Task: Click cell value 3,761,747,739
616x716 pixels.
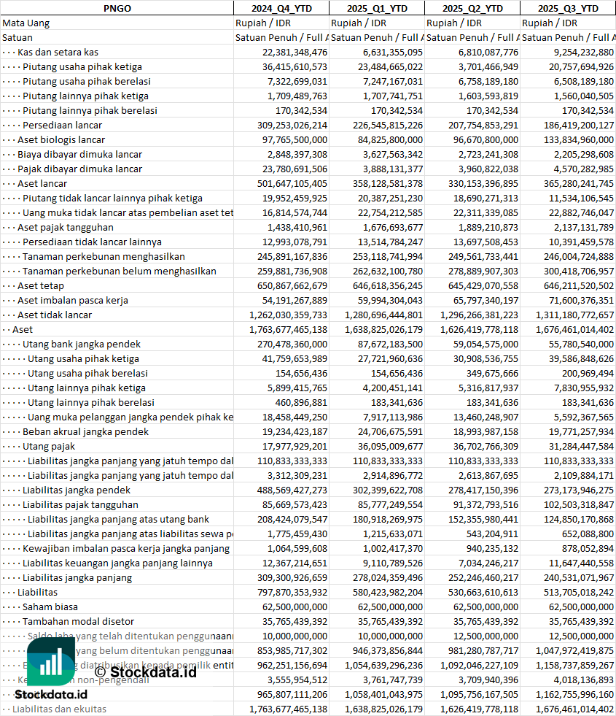Action: 393,680
